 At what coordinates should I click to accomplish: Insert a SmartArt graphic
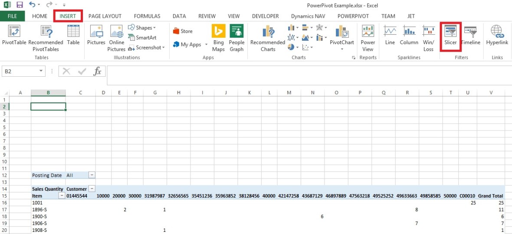pyautogui.click(x=142, y=37)
